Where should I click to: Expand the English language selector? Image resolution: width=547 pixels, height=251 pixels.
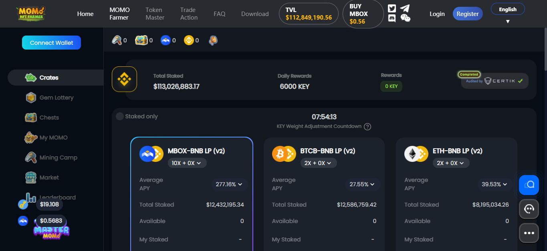click(x=508, y=9)
